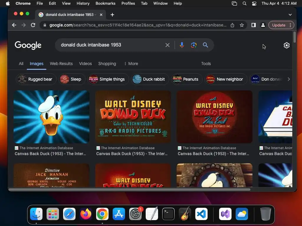Screen dimensions: 302x226
Task: Click the vertical page scrollbar
Action: coord(294,37)
